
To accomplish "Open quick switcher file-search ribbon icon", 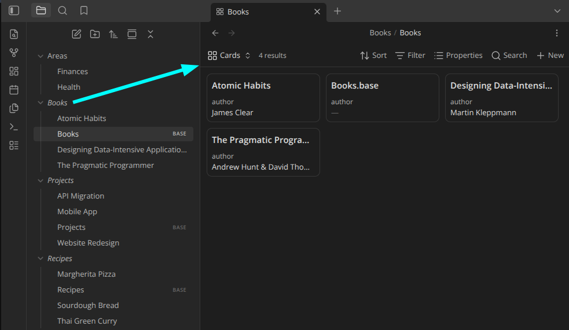I will pos(14,34).
